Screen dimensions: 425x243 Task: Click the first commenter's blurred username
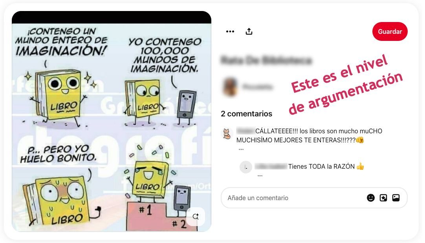click(x=245, y=131)
